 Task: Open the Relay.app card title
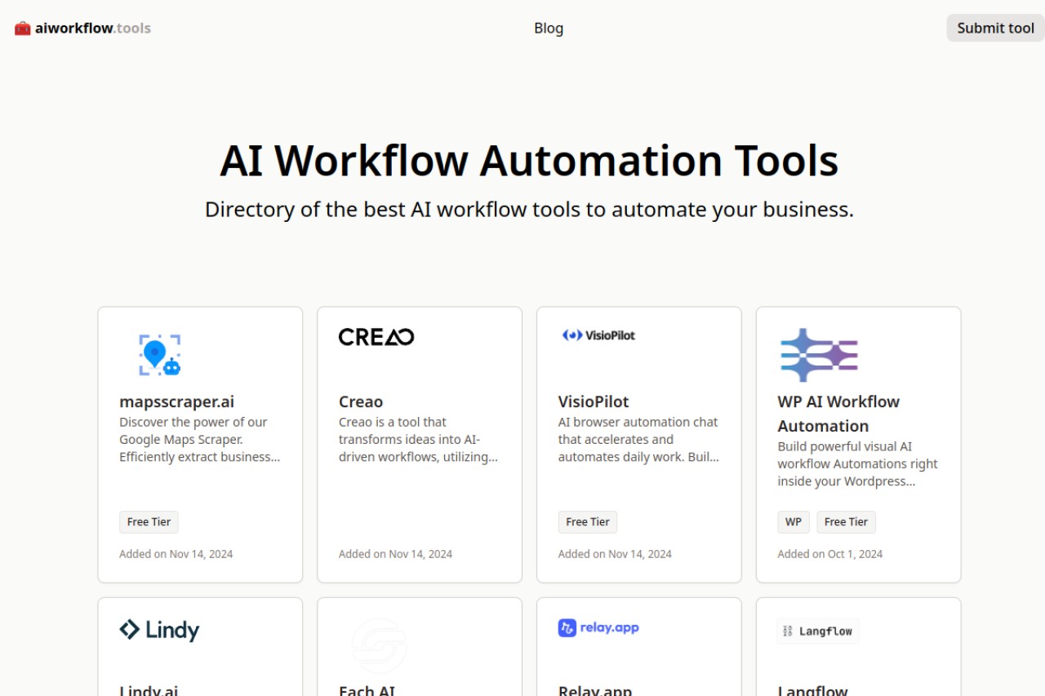[x=595, y=690]
